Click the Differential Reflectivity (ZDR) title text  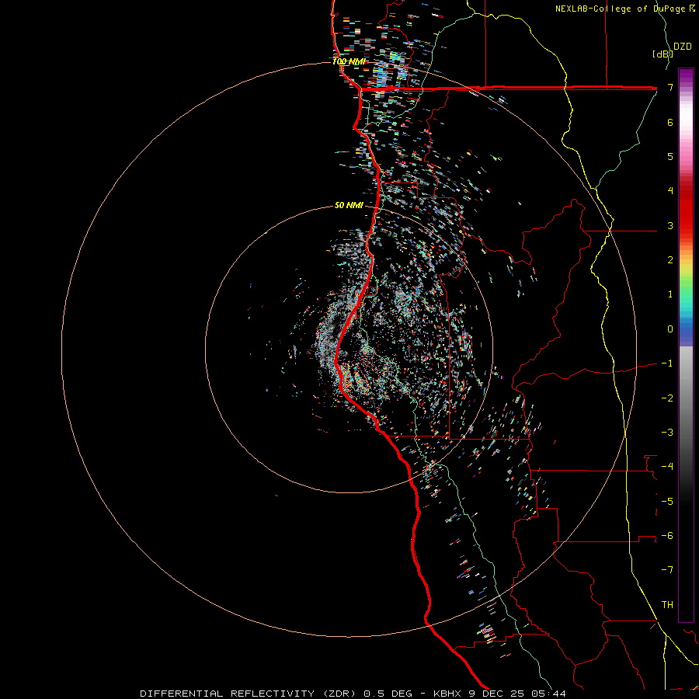(249, 694)
